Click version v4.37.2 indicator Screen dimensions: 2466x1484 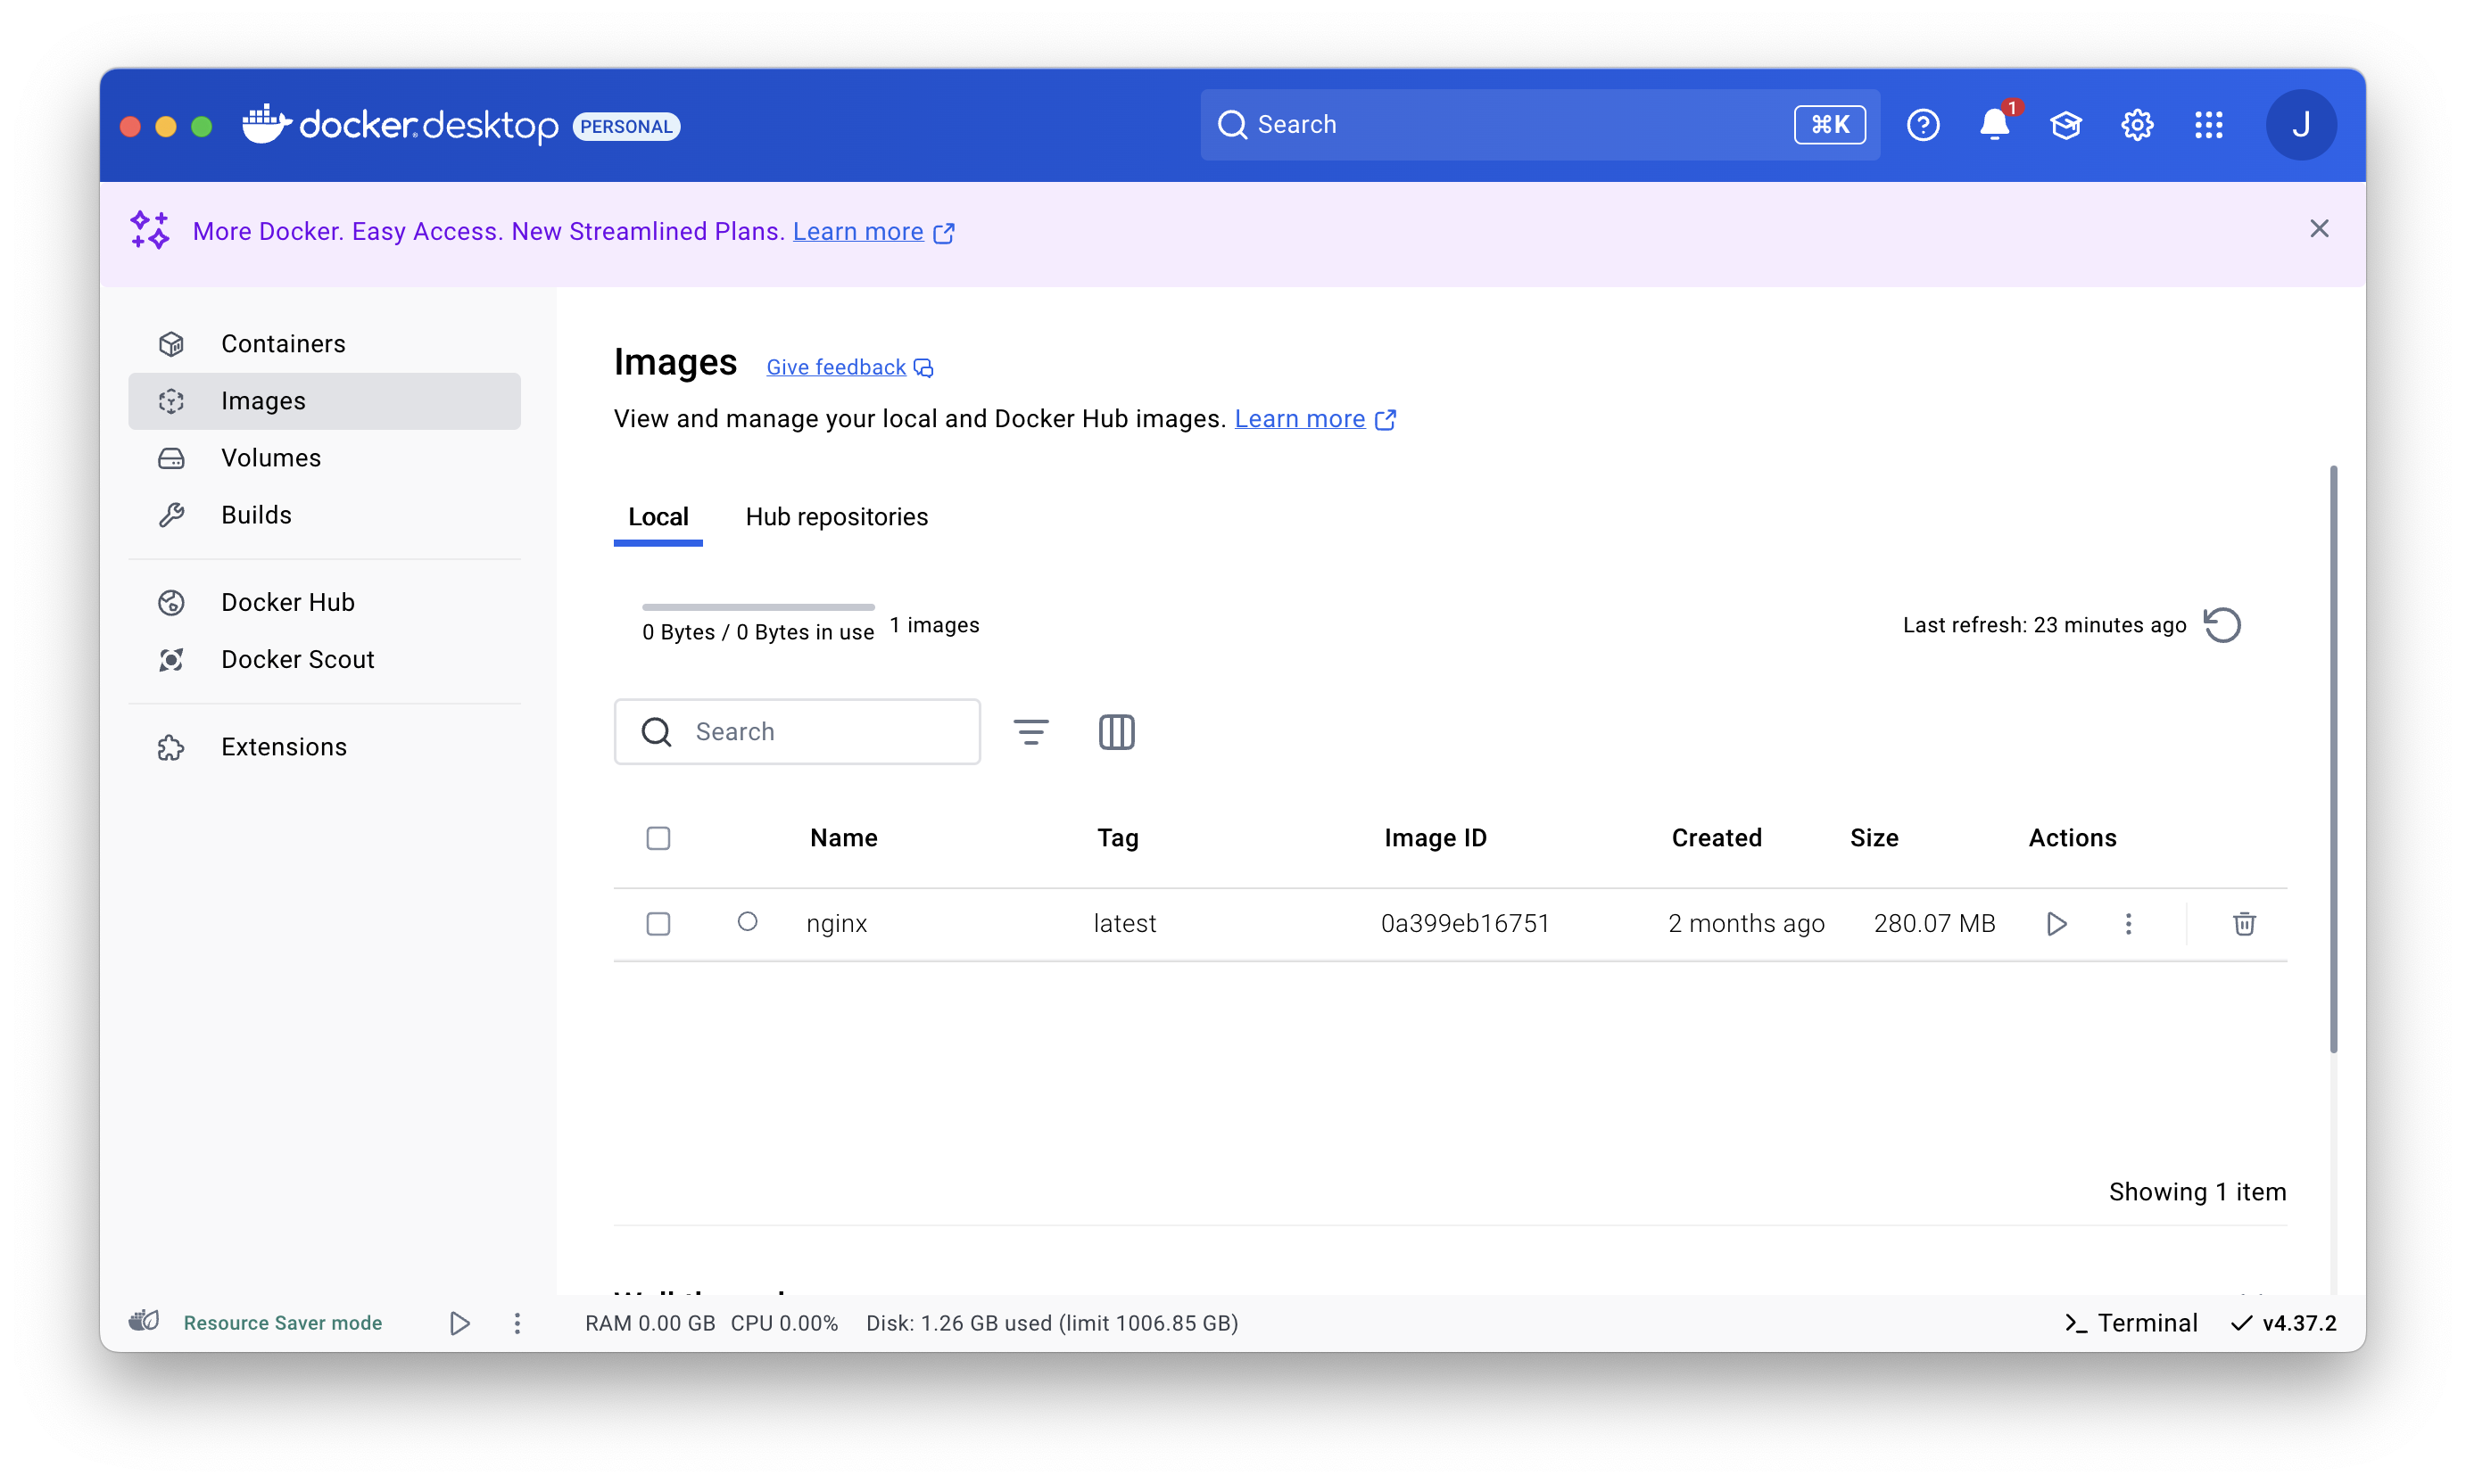tap(2284, 1323)
